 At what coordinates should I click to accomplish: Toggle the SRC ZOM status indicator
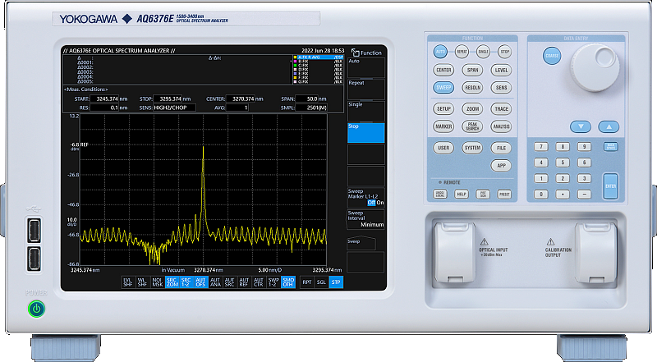172,282
